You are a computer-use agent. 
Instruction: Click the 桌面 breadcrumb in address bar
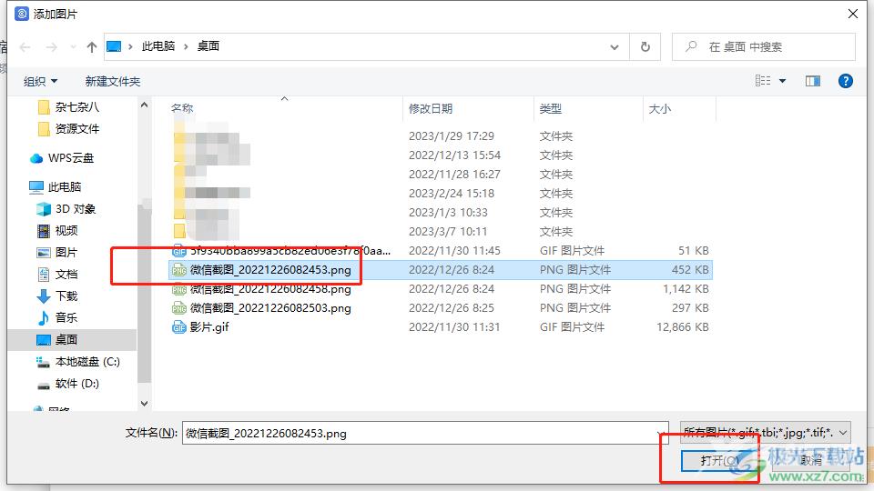[x=208, y=46]
